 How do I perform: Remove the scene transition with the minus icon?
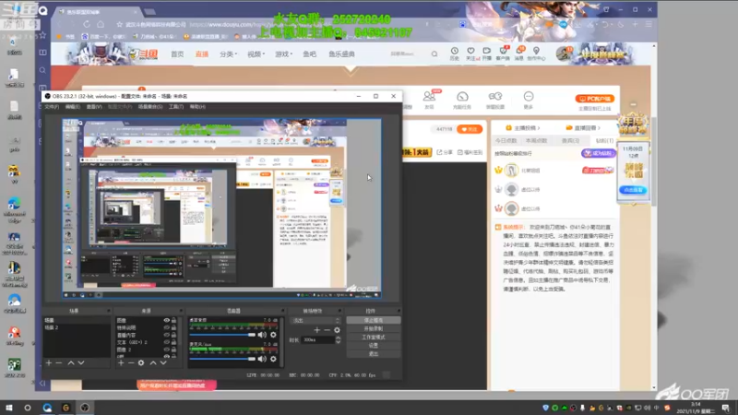327,330
